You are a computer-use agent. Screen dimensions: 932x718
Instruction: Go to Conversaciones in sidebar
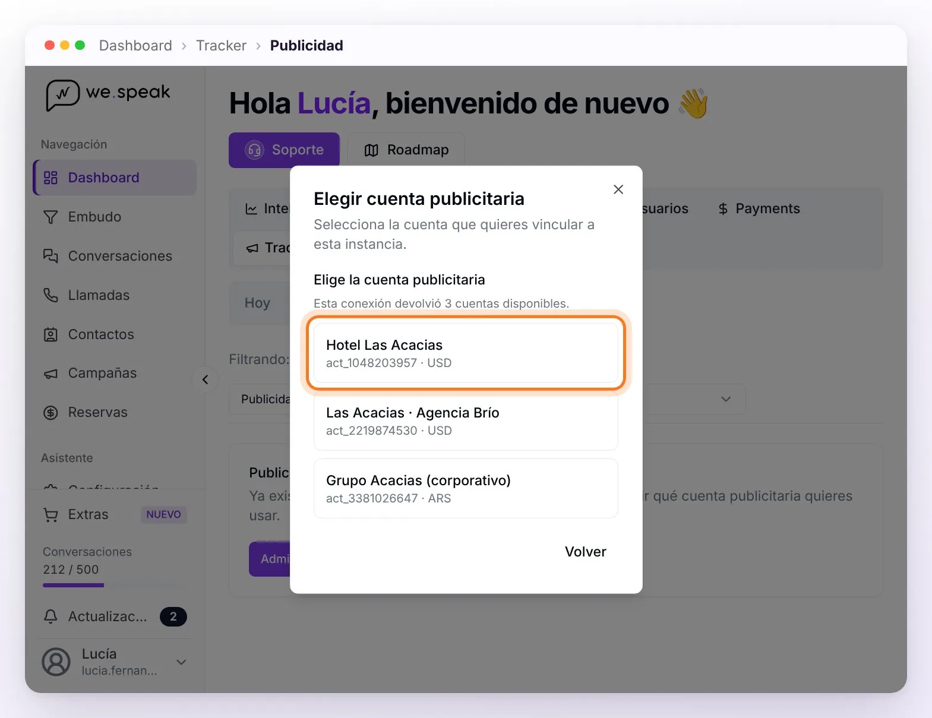(x=115, y=256)
